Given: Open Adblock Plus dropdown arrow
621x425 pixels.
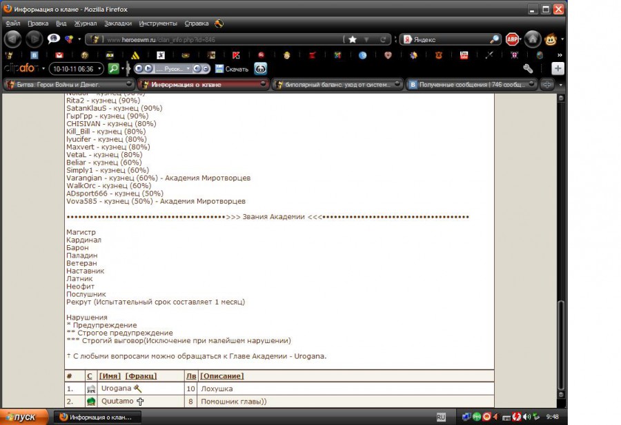Looking at the screenshot, I should [x=520, y=39].
